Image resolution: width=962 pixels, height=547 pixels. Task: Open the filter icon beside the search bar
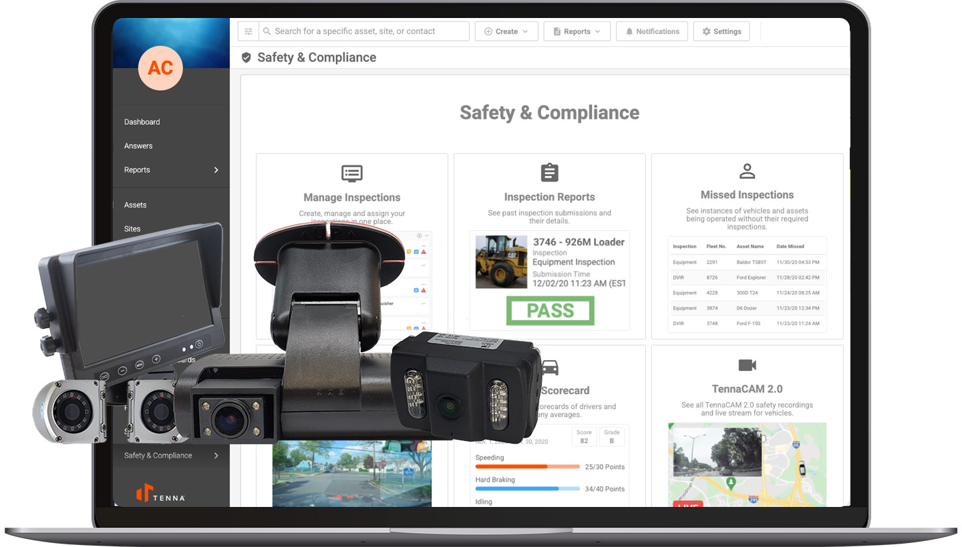click(247, 31)
